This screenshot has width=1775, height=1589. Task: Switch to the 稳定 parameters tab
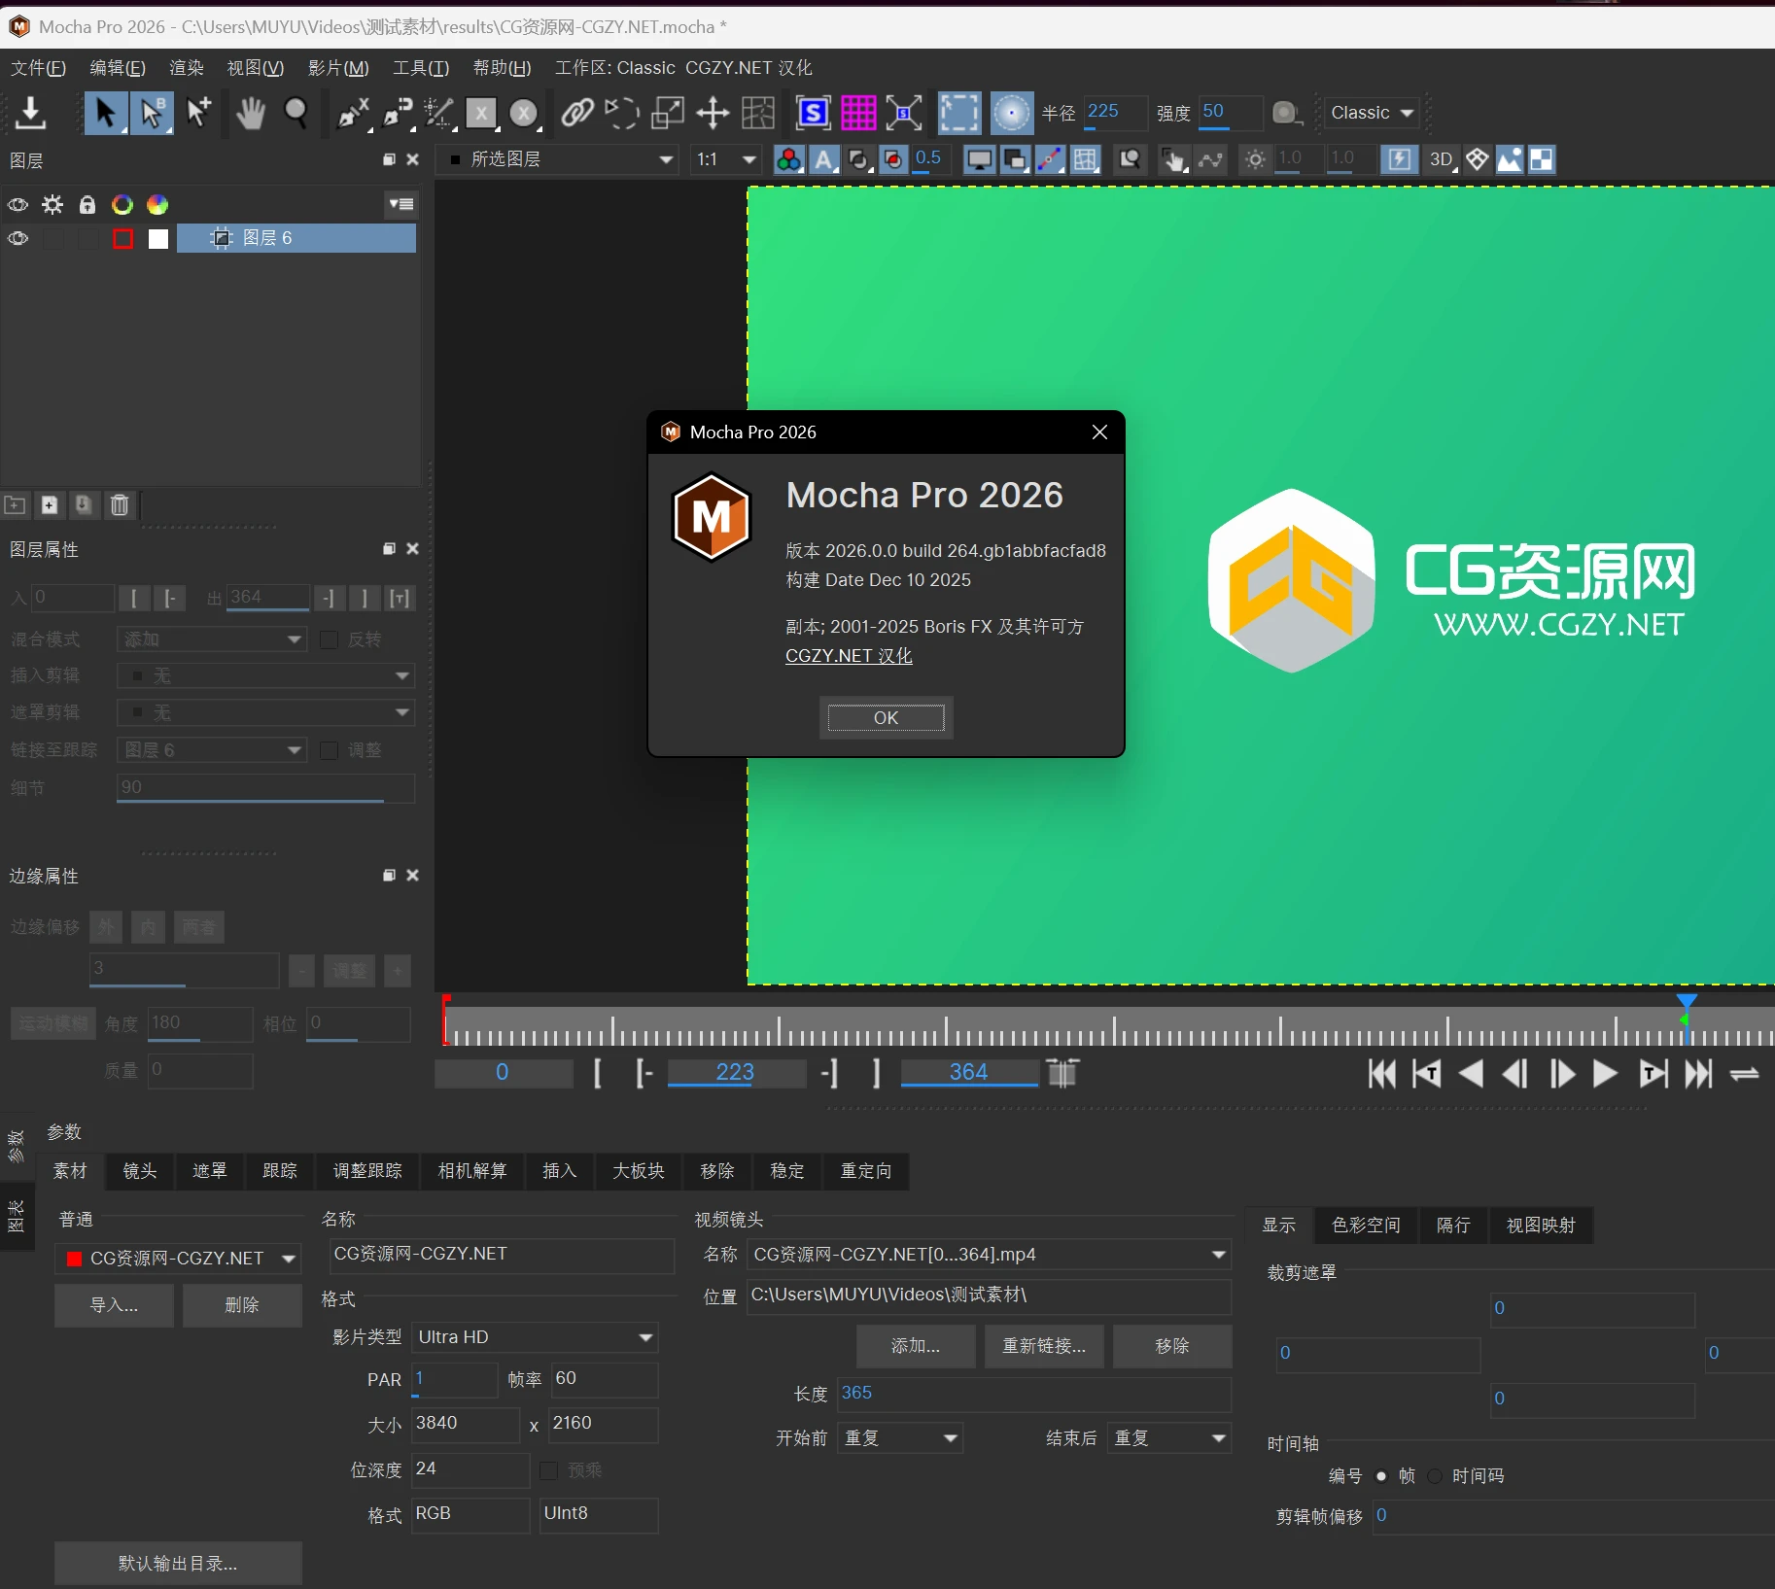(x=786, y=1171)
